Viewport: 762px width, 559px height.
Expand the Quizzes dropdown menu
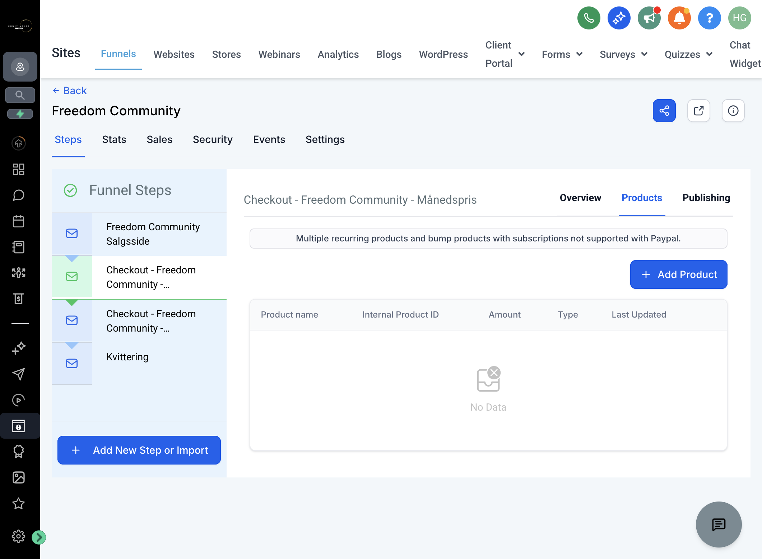point(688,54)
